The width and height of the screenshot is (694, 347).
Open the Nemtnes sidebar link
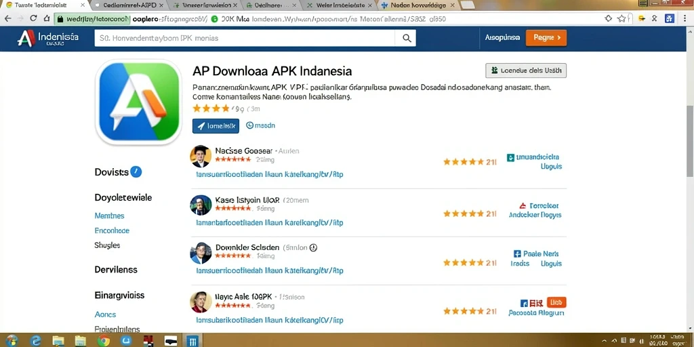point(109,216)
